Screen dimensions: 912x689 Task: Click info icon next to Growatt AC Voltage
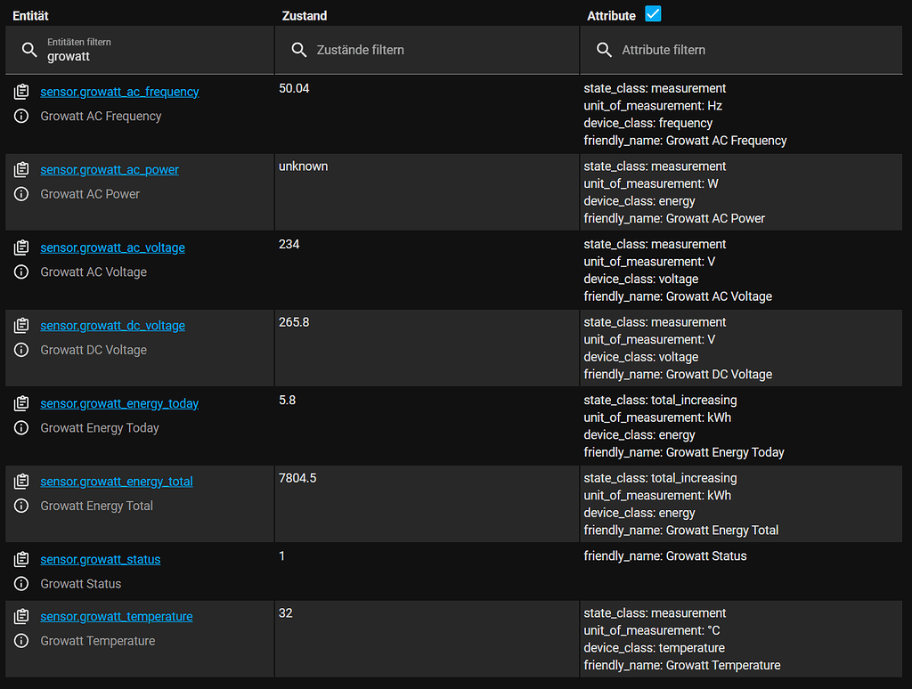21,272
